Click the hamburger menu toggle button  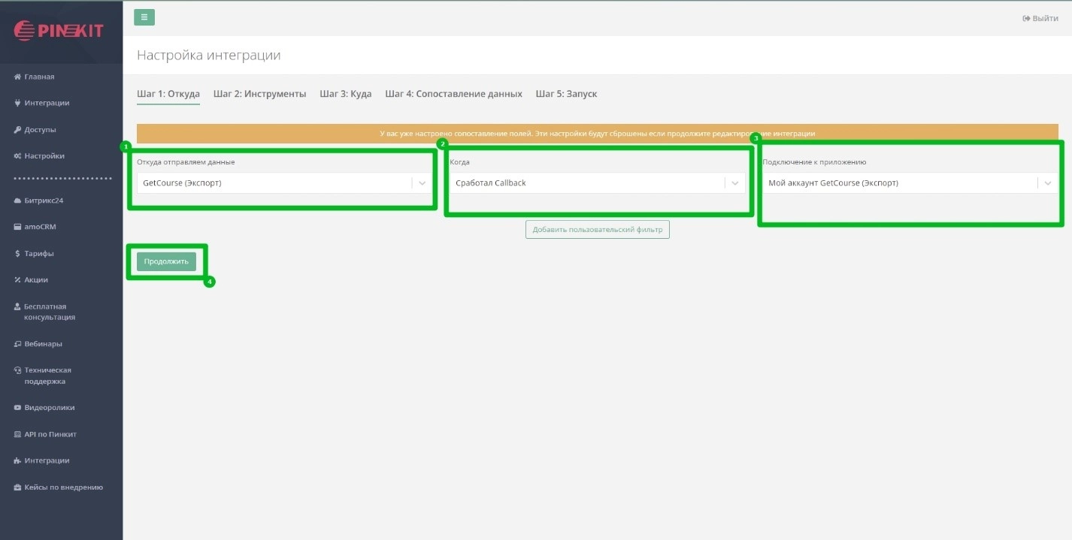(144, 17)
